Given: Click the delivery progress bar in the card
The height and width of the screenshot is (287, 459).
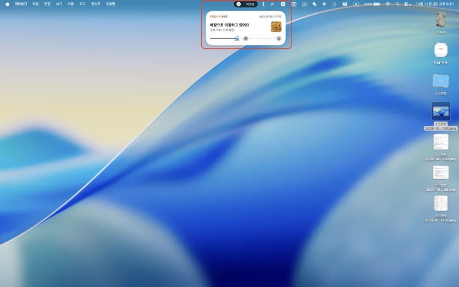Looking at the screenshot, I should point(246,38).
